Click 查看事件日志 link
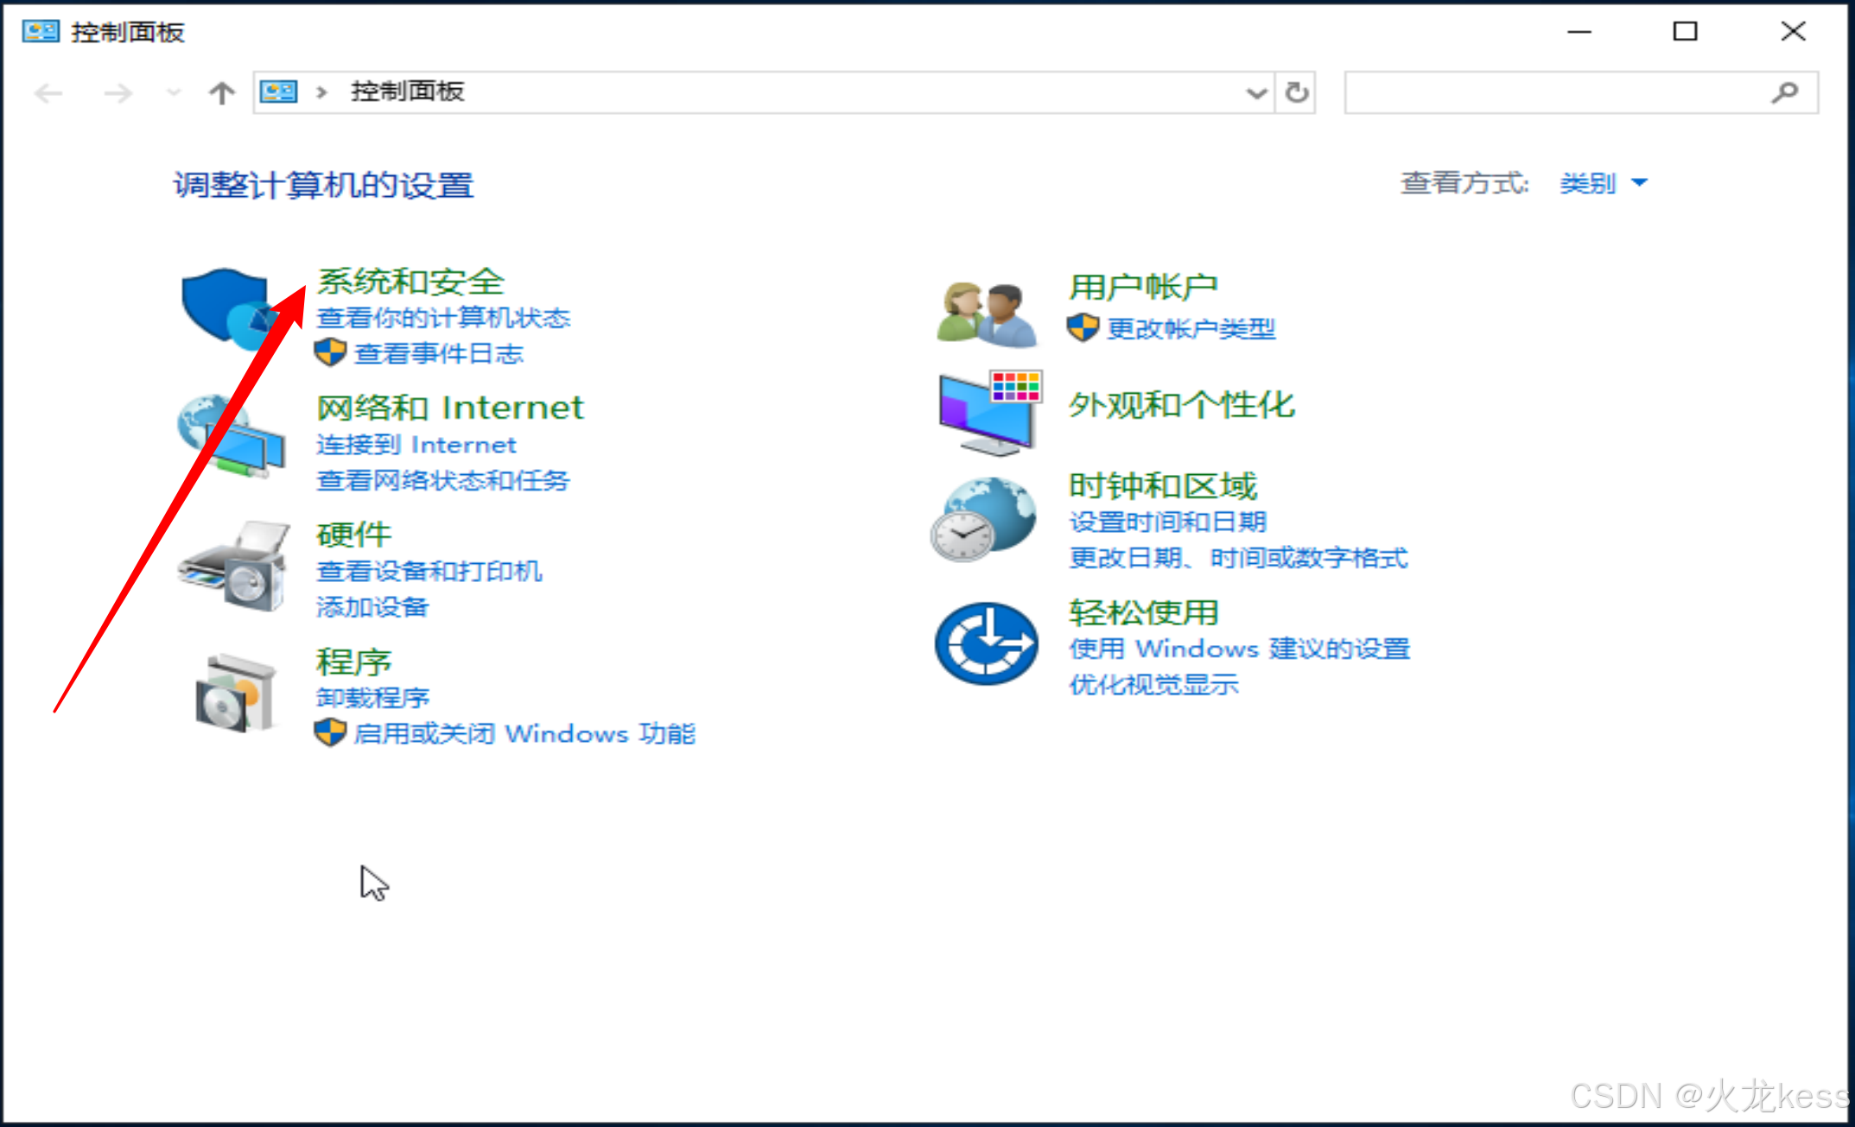The image size is (1855, 1127). (x=438, y=353)
